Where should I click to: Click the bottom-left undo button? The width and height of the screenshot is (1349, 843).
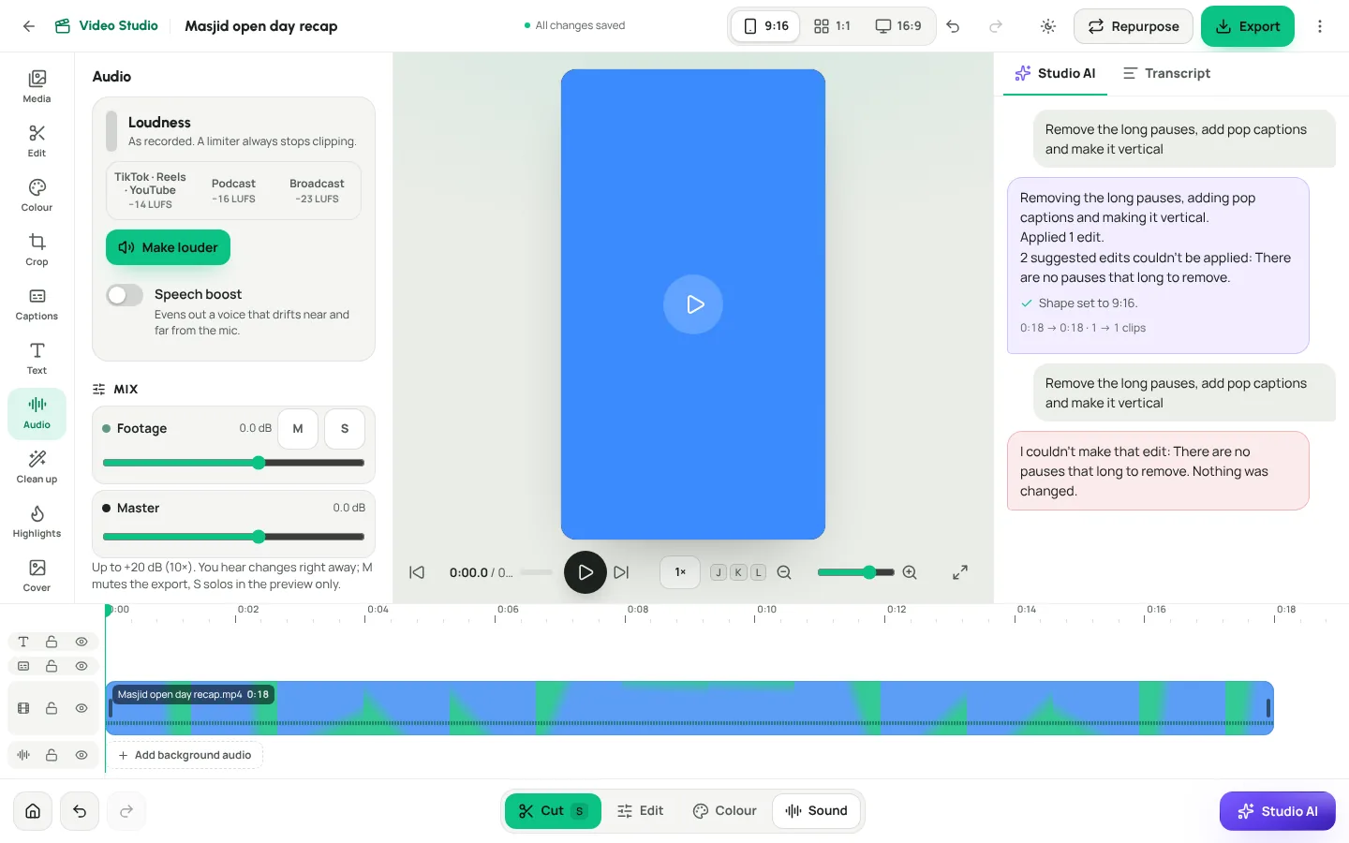(x=80, y=811)
